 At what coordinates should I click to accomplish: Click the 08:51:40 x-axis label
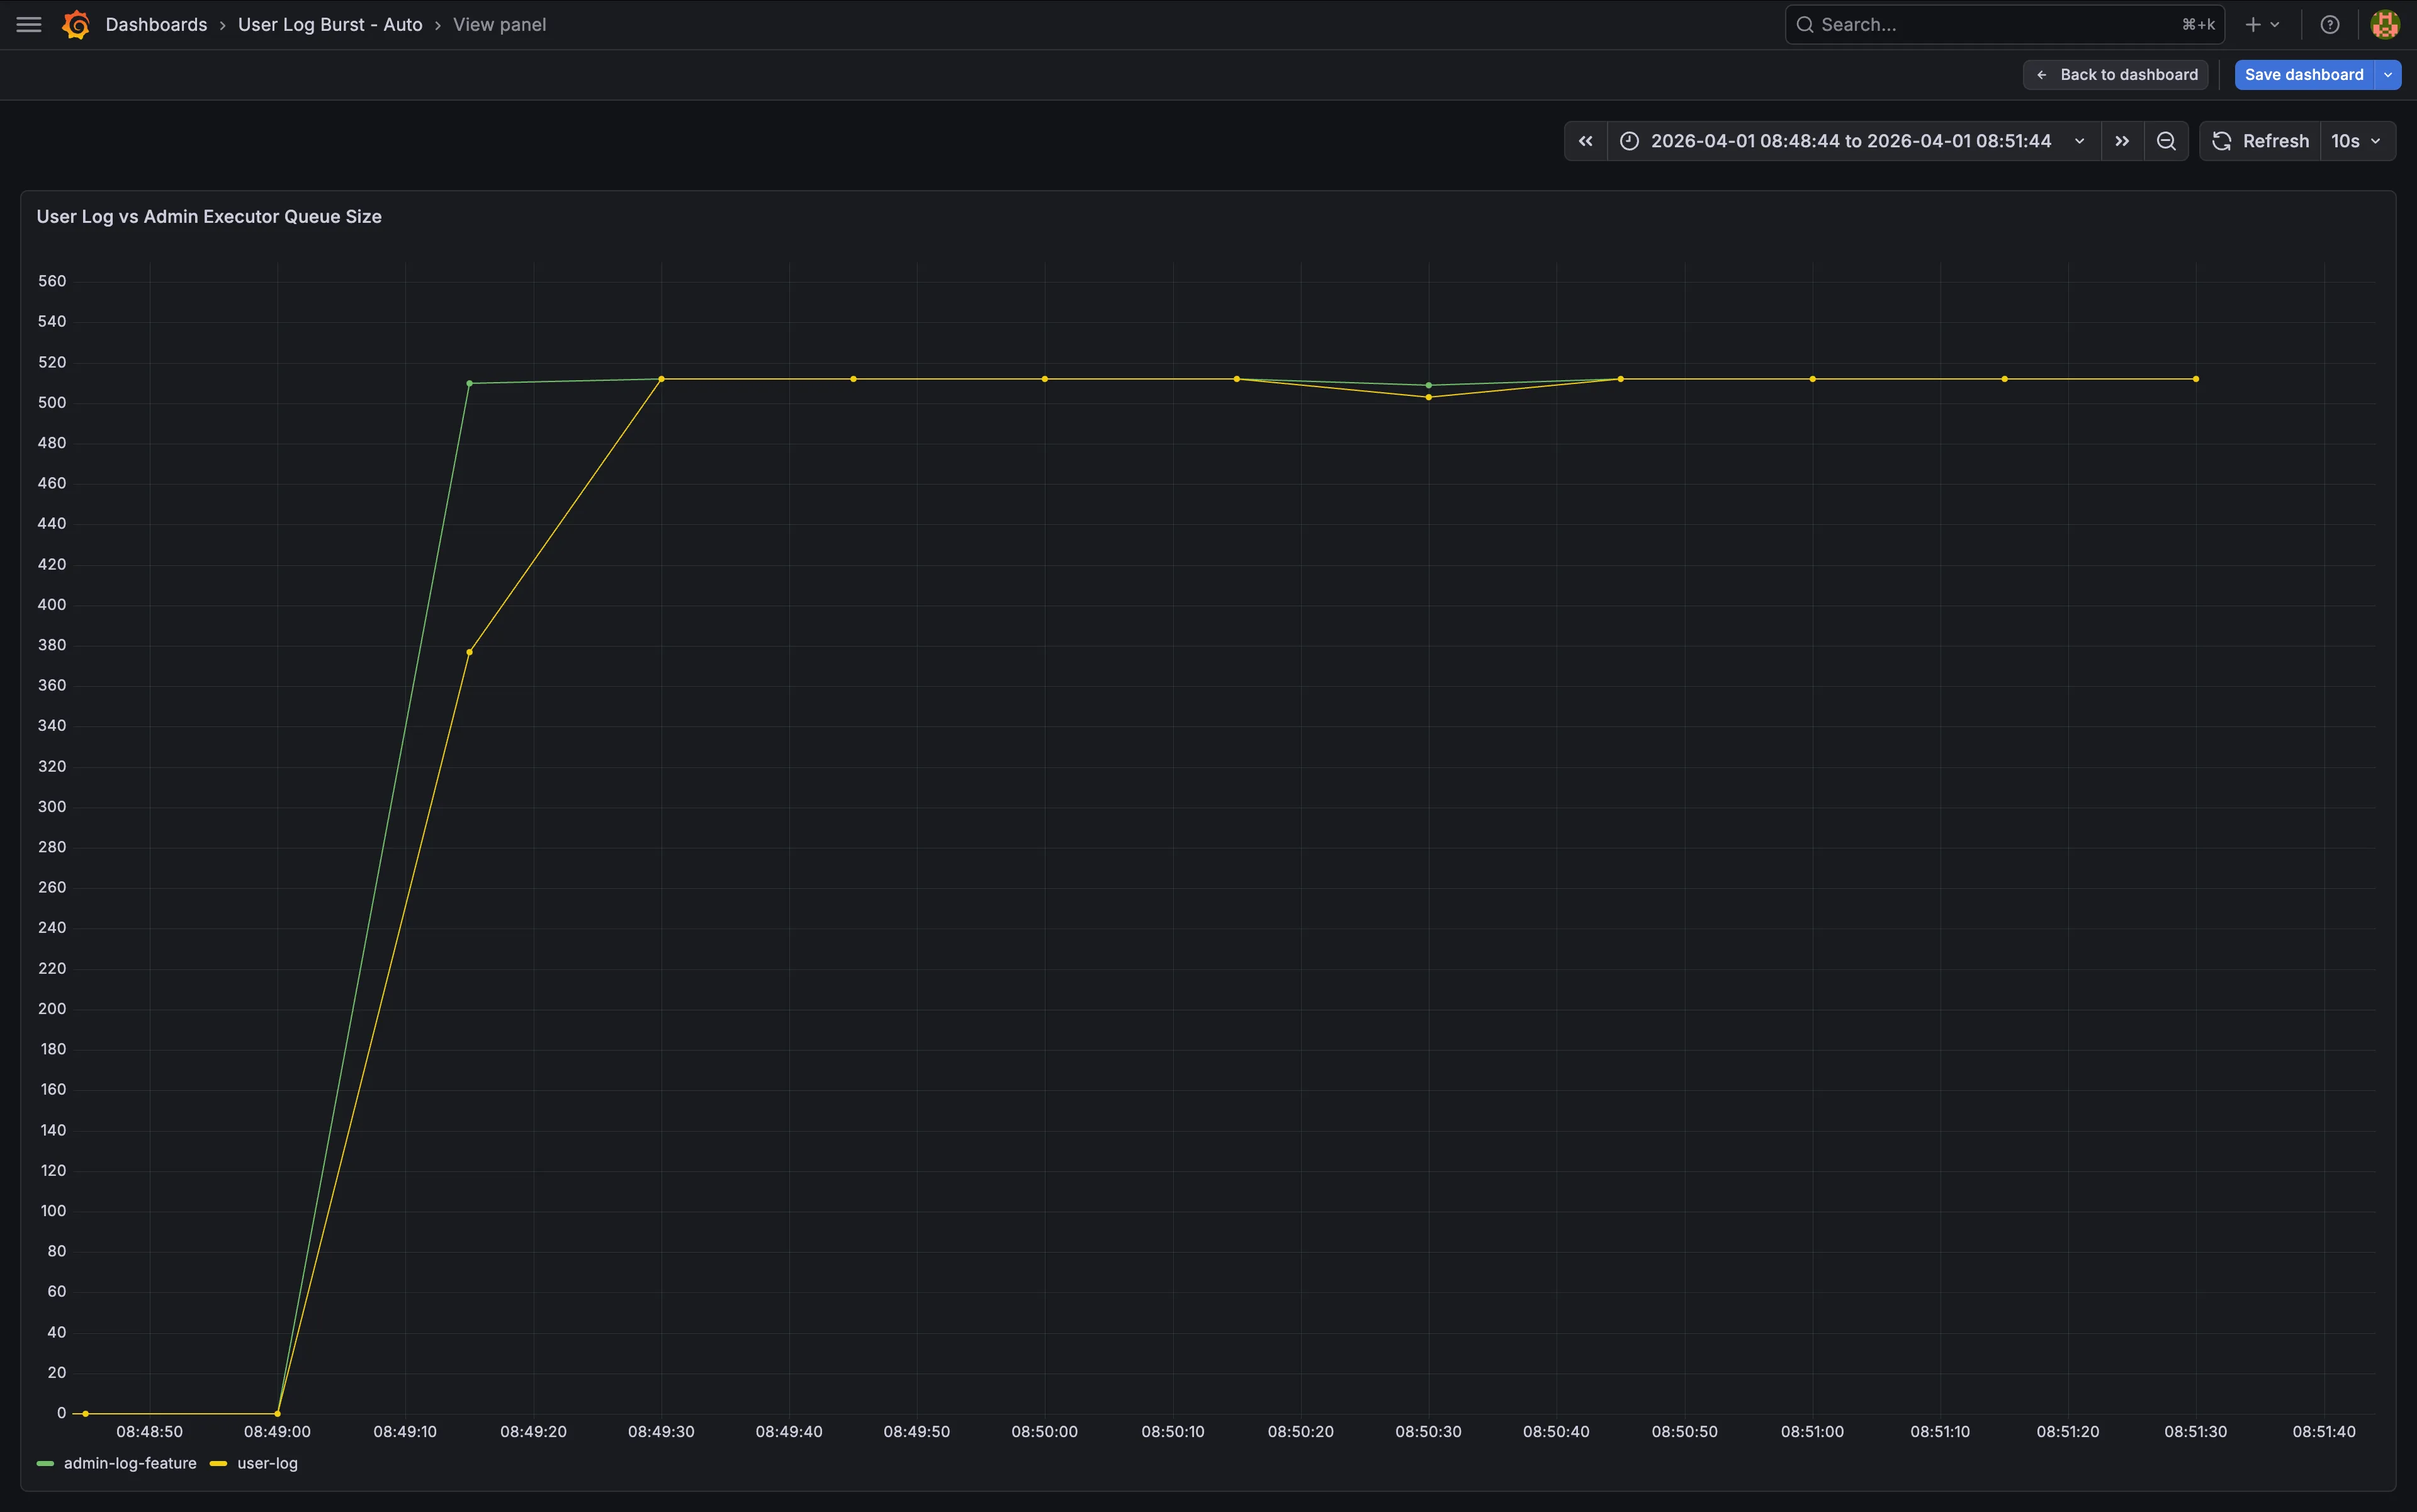(2323, 1432)
